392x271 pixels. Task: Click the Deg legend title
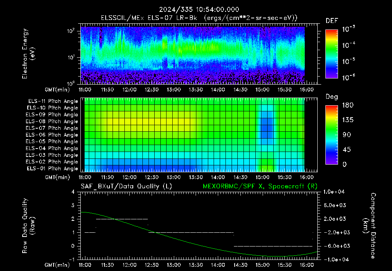332,97
